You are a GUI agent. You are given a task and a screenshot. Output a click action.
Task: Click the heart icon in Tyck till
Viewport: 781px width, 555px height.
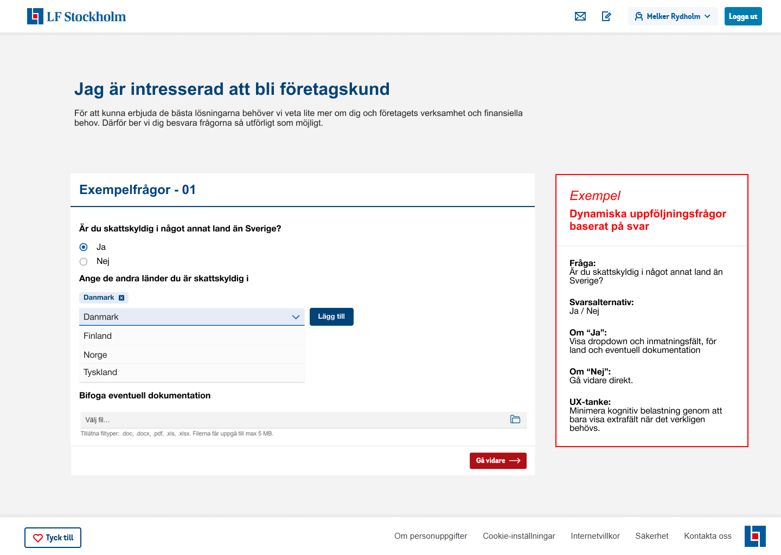(38, 538)
